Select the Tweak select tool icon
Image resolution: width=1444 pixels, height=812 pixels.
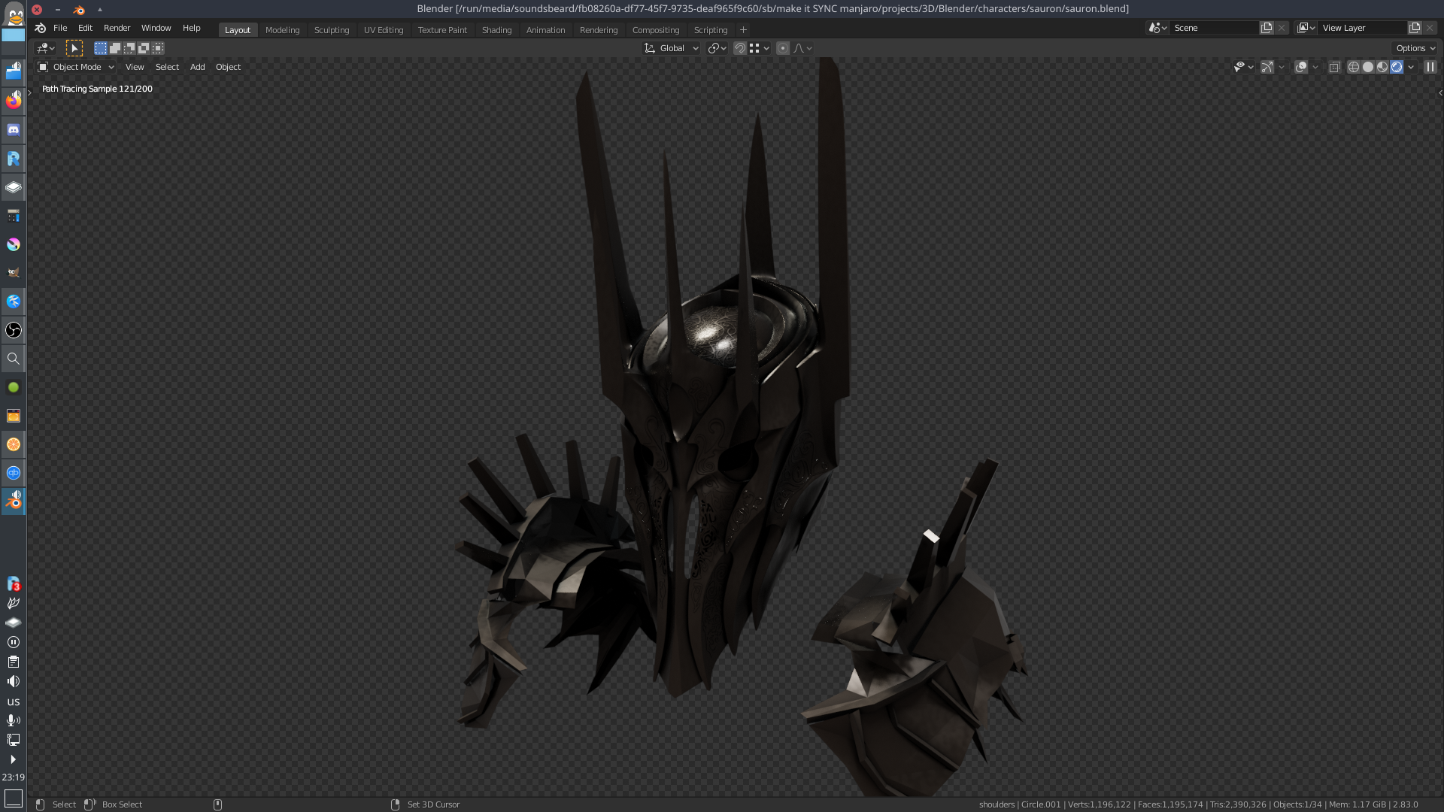74,48
